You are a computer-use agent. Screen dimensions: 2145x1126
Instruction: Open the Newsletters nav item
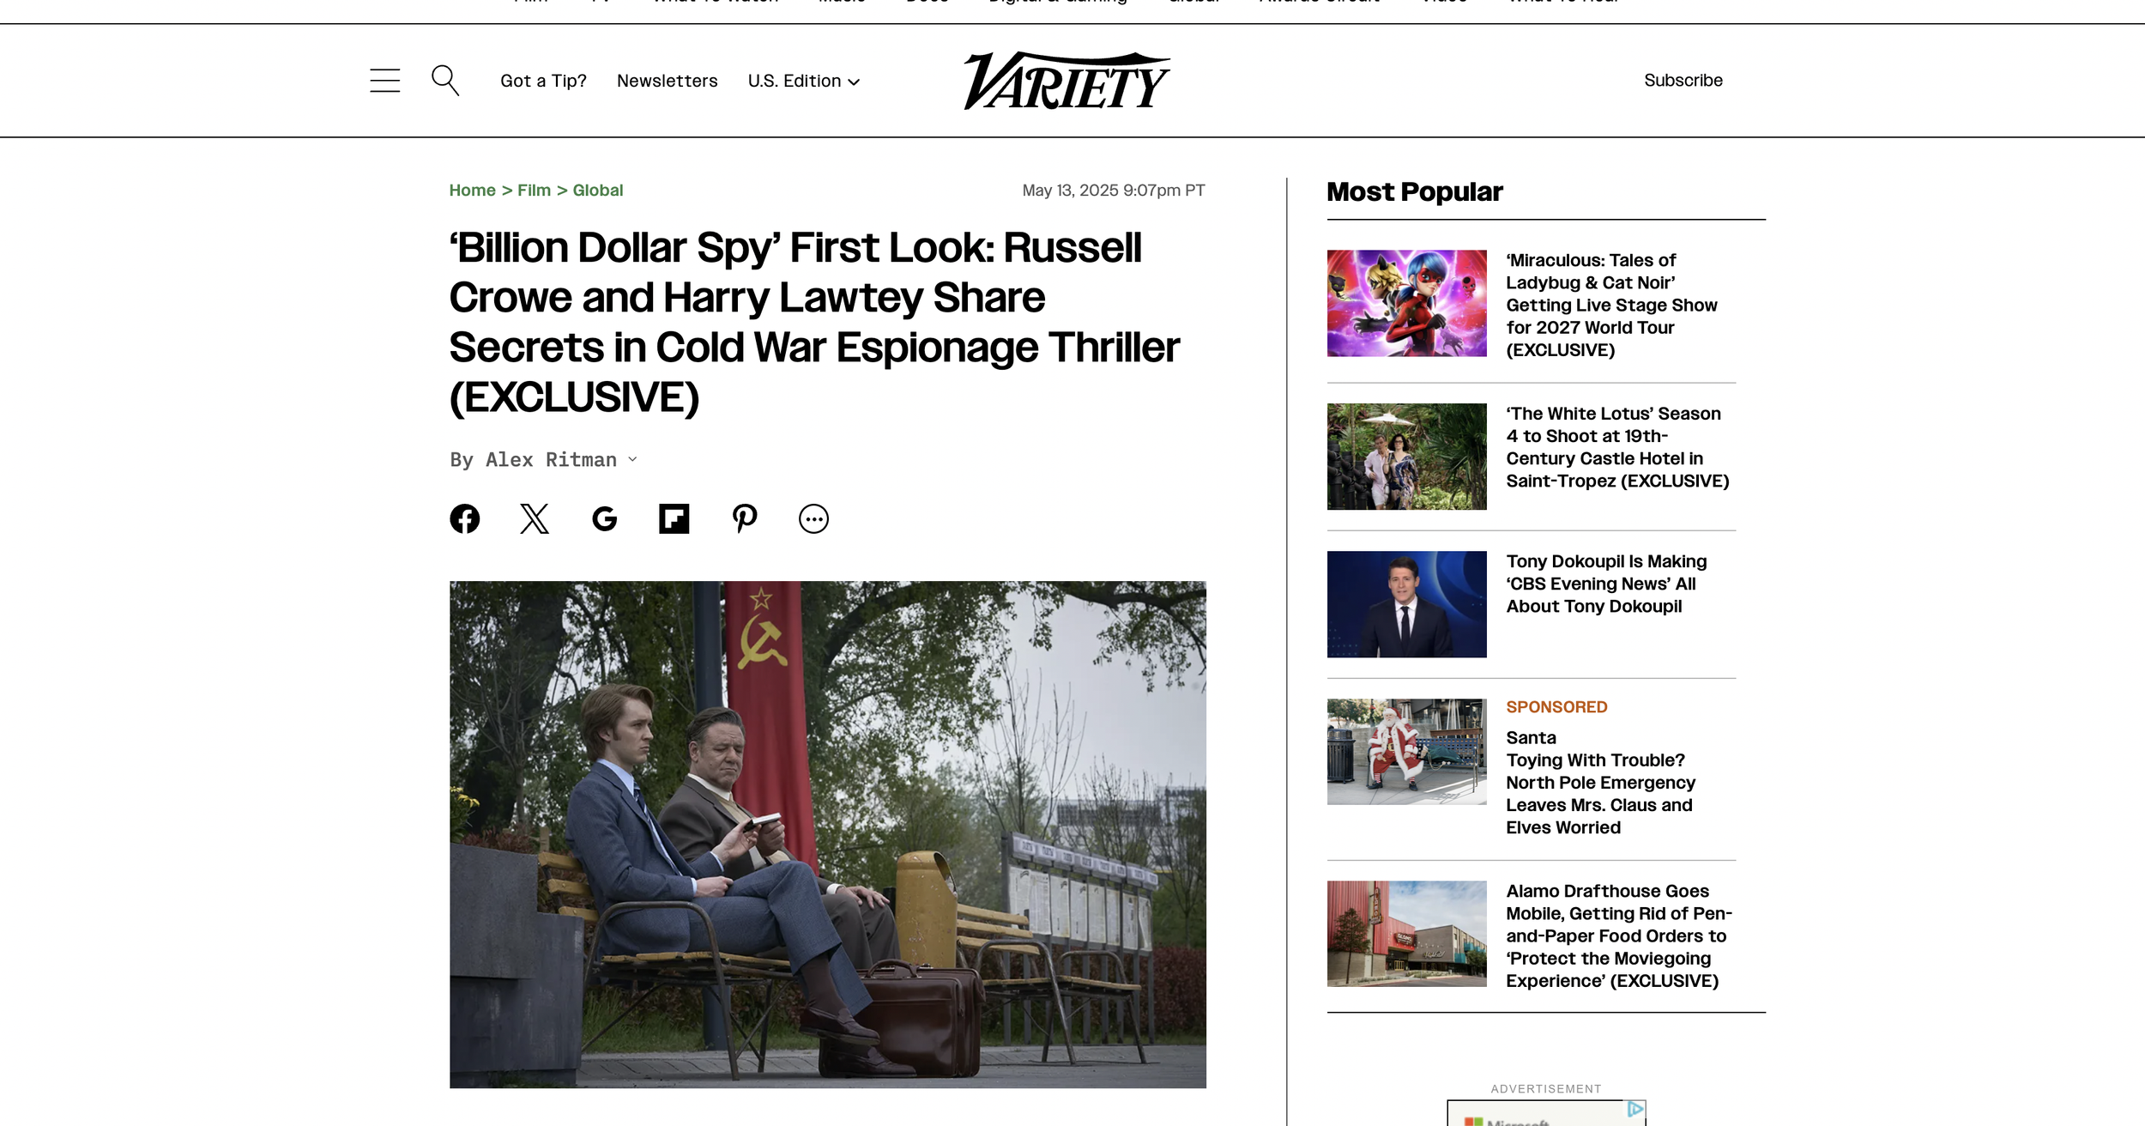668,81
